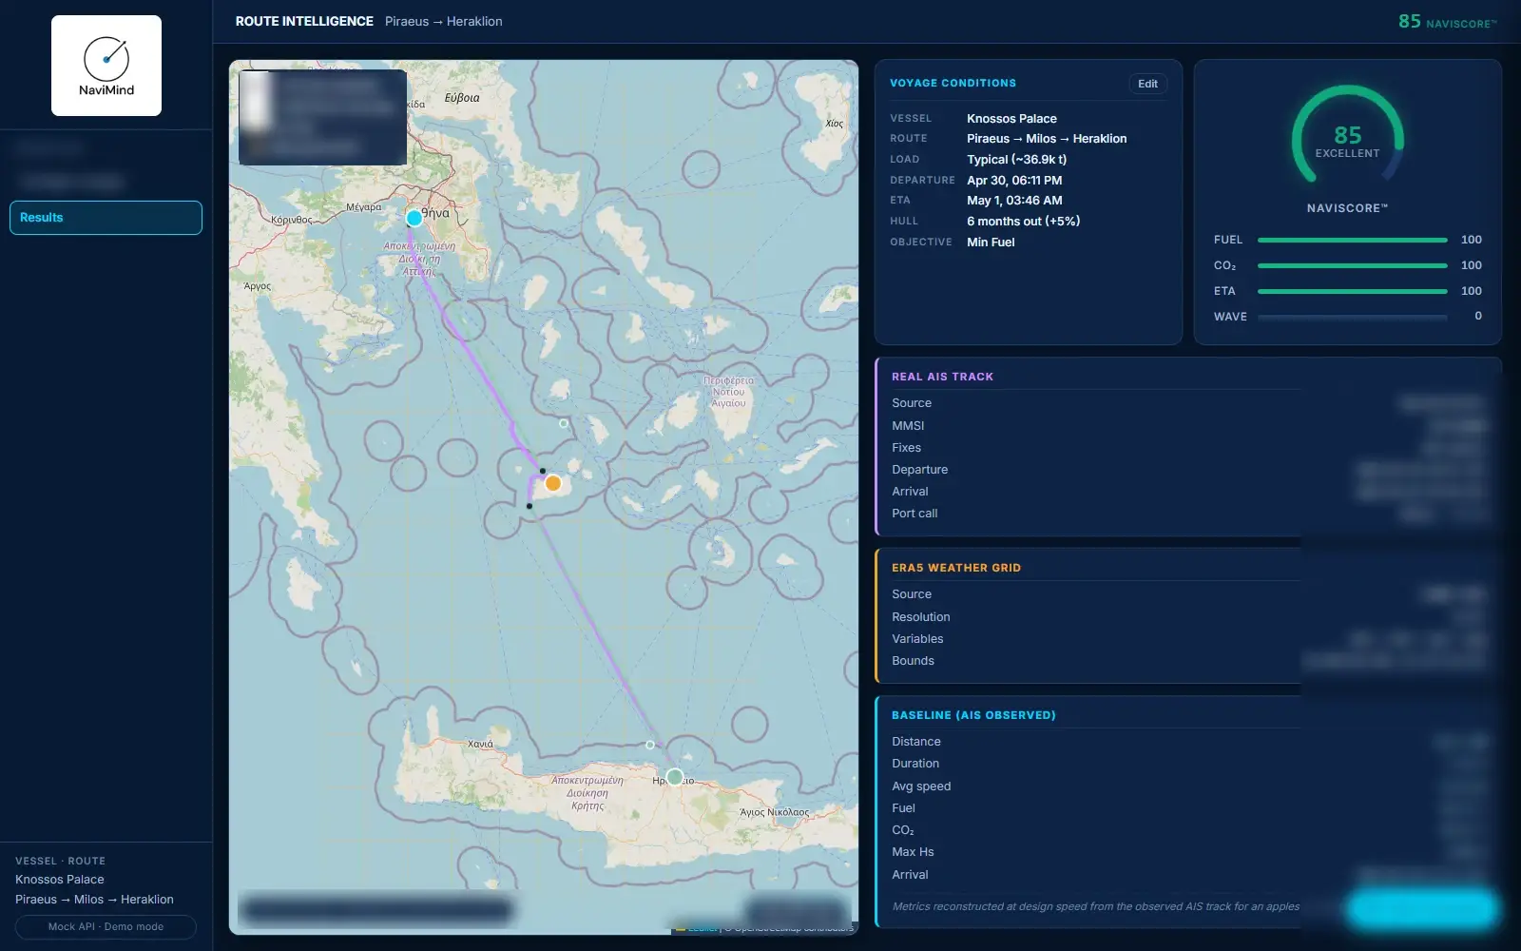Click the Κόρινθος label on the map

(x=291, y=220)
